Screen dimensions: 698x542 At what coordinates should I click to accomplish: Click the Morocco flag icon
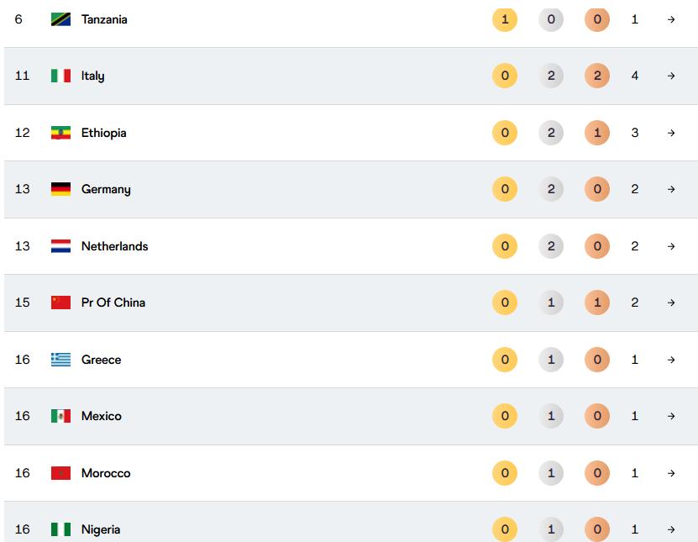point(60,473)
